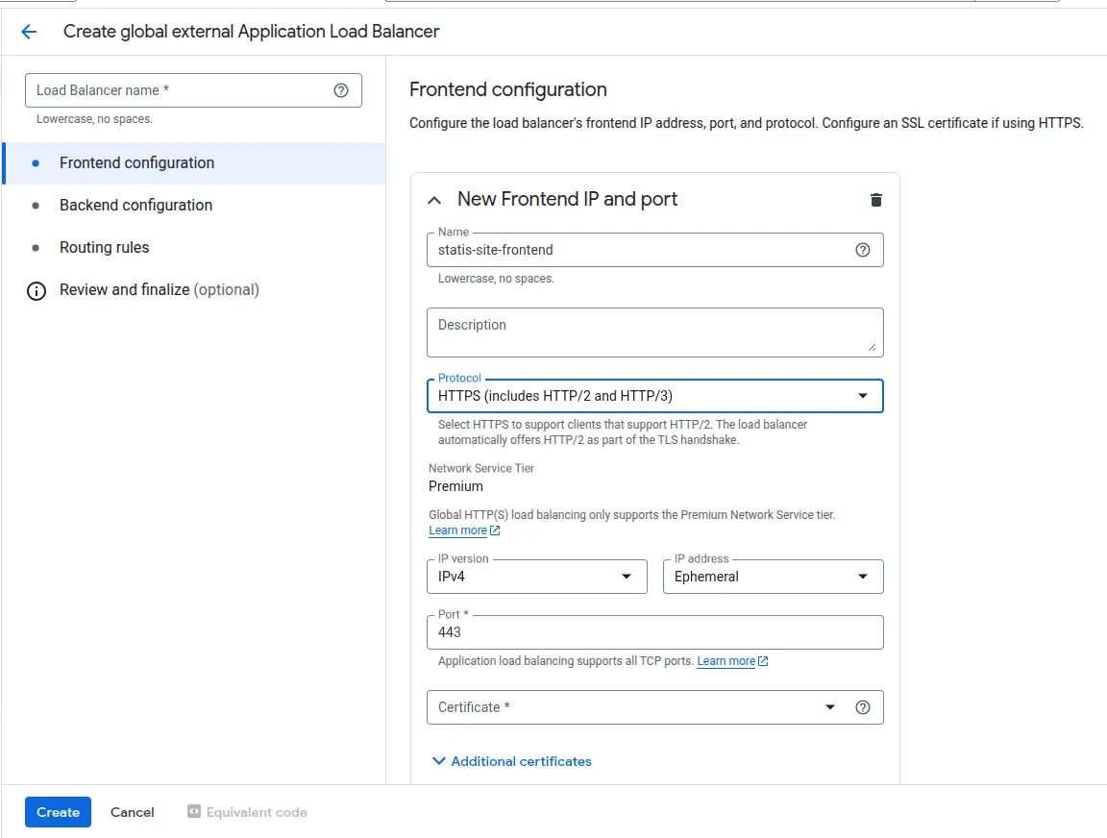
Task: Click the back arrow to exit load balancer creation
Action: pyautogui.click(x=28, y=32)
